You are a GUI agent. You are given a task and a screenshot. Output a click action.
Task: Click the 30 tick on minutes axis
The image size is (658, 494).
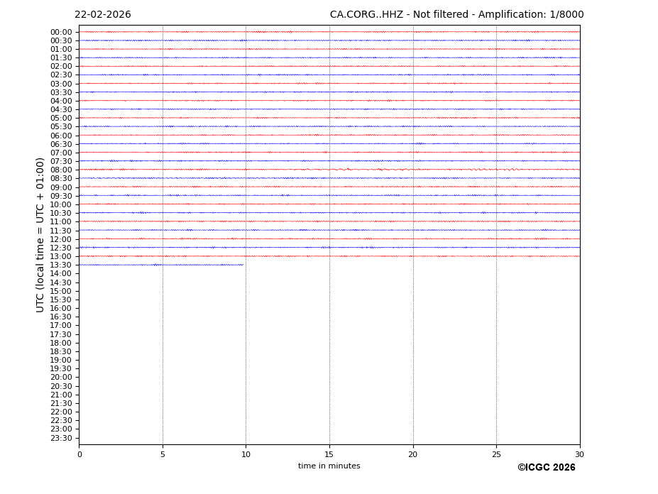click(579, 454)
